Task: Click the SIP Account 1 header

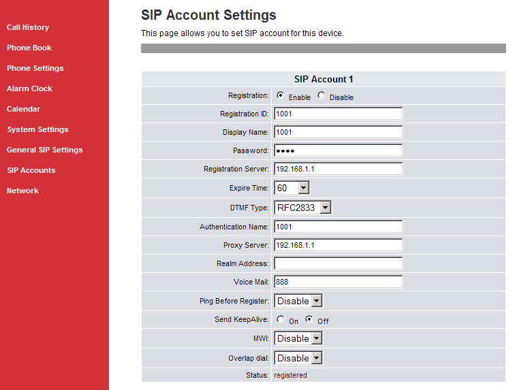Action: tap(324, 79)
